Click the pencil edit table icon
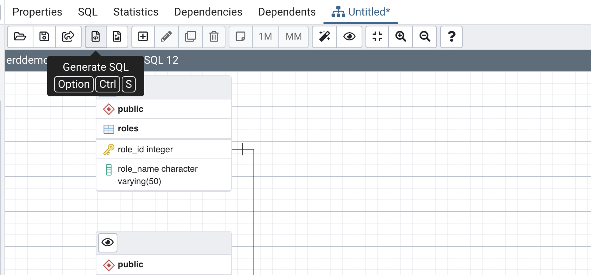Viewport: 591px width, 275px height. [166, 37]
